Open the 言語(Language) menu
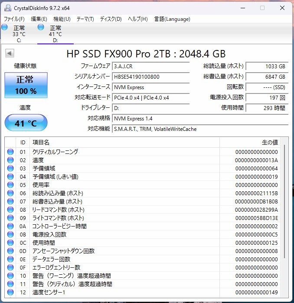Image resolution: width=294 pixels, height=303 pixels. pyautogui.click(x=172, y=19)
